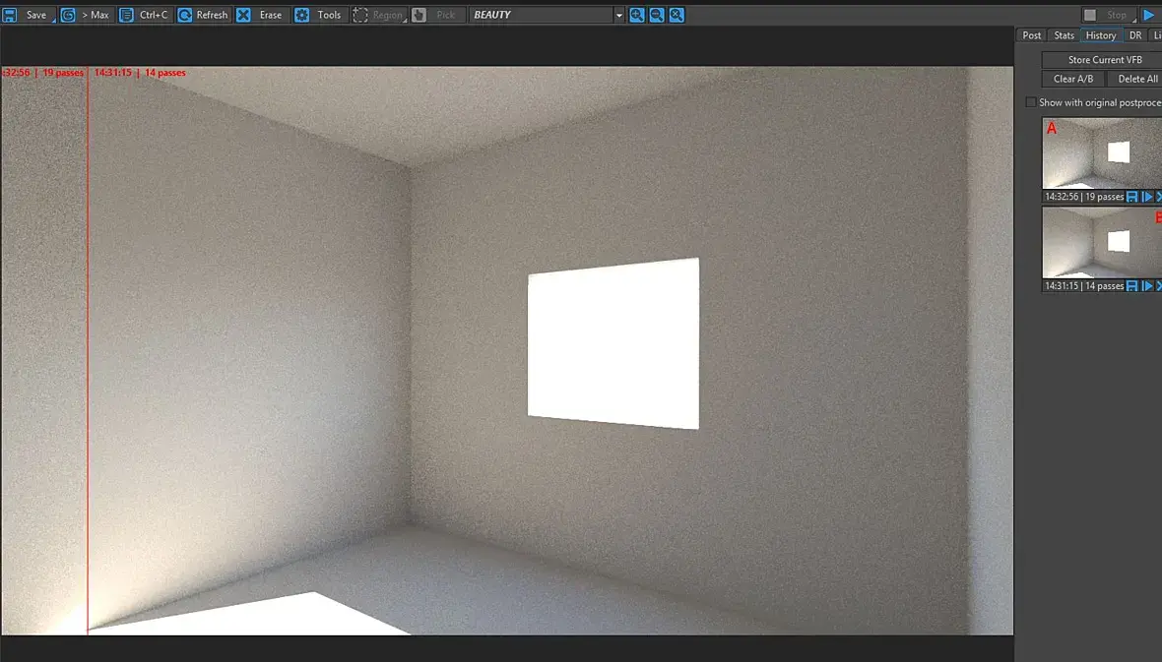Switch to the Stats tab
Viewport: 1162px width, 662px height.
point(1065,35)
